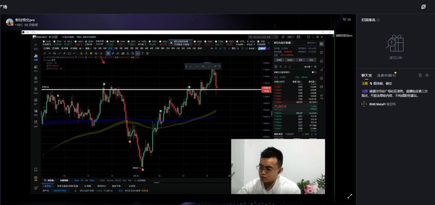Select the 1日 timeframe tab

(116, 48)
